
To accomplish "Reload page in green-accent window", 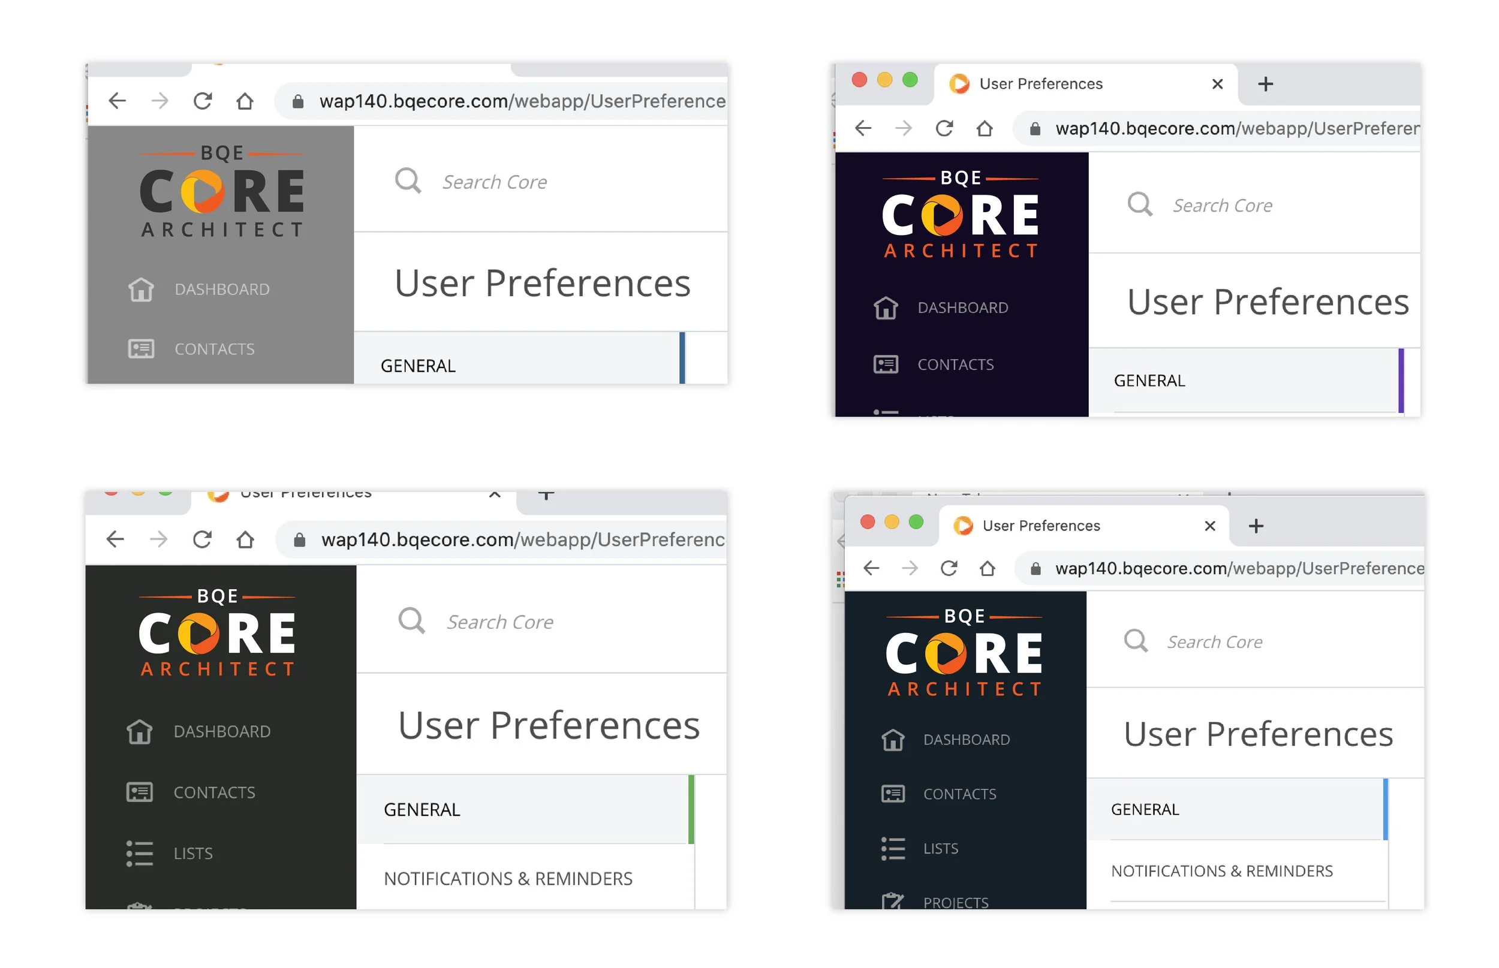I will (202, 539).
